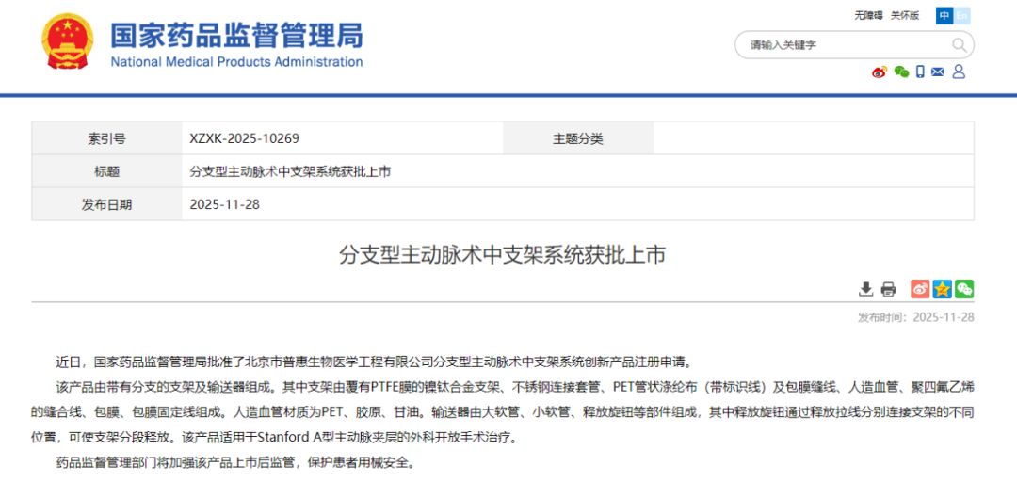Download the article with download icon

[x=866, y=289]
